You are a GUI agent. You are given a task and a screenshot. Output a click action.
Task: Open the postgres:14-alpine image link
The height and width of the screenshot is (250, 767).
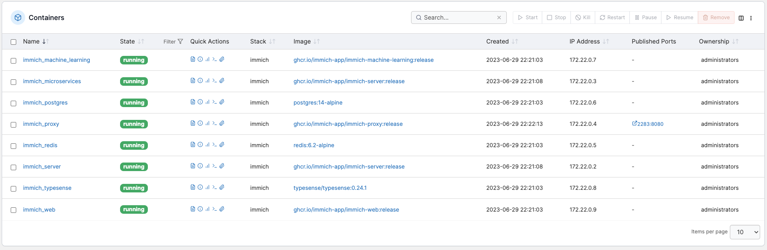tap(318, 102)
